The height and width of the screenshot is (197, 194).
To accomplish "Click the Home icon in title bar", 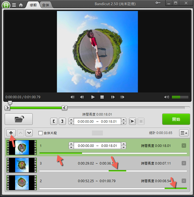I will (x=21, y=5).
